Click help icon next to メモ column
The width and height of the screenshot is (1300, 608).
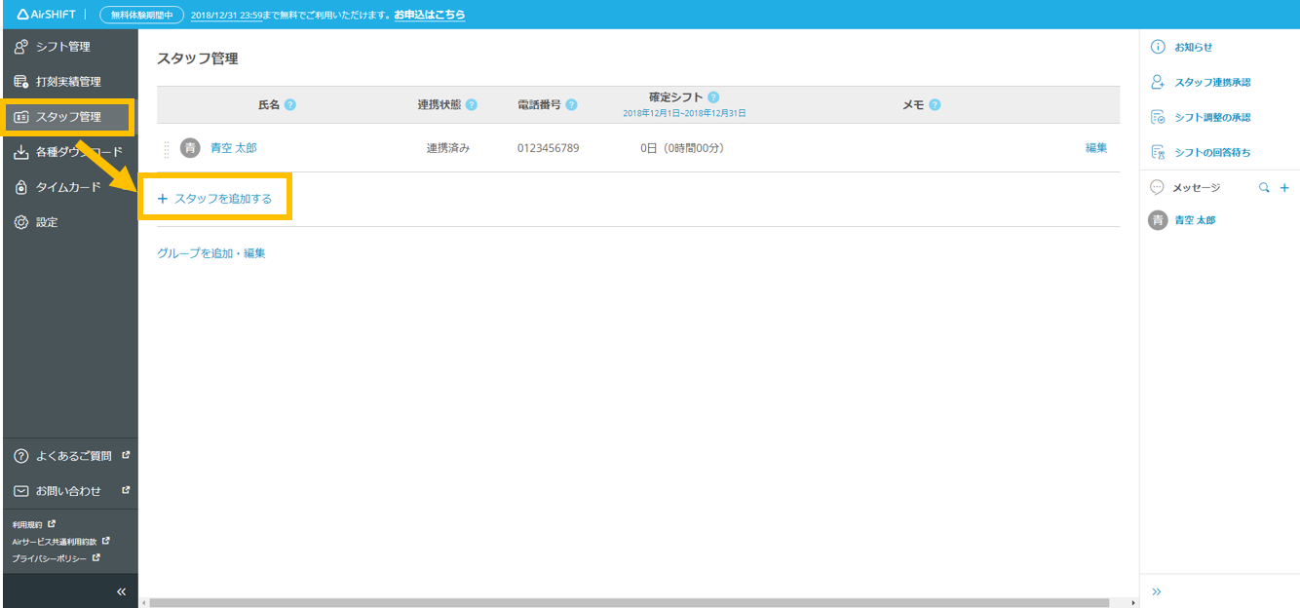(935, 105)
